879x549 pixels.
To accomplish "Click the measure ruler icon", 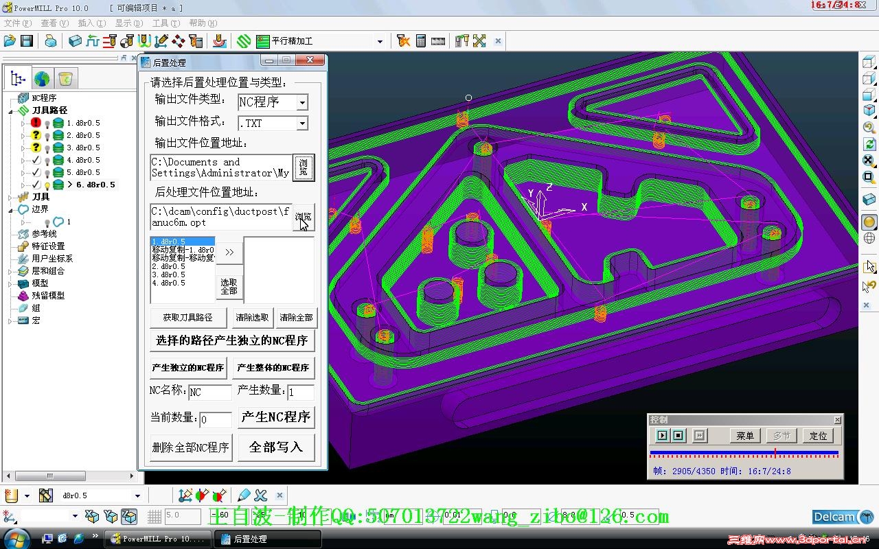I will point(438,41).
